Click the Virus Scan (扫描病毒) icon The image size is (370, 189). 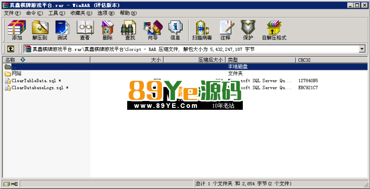coord(202,30)
